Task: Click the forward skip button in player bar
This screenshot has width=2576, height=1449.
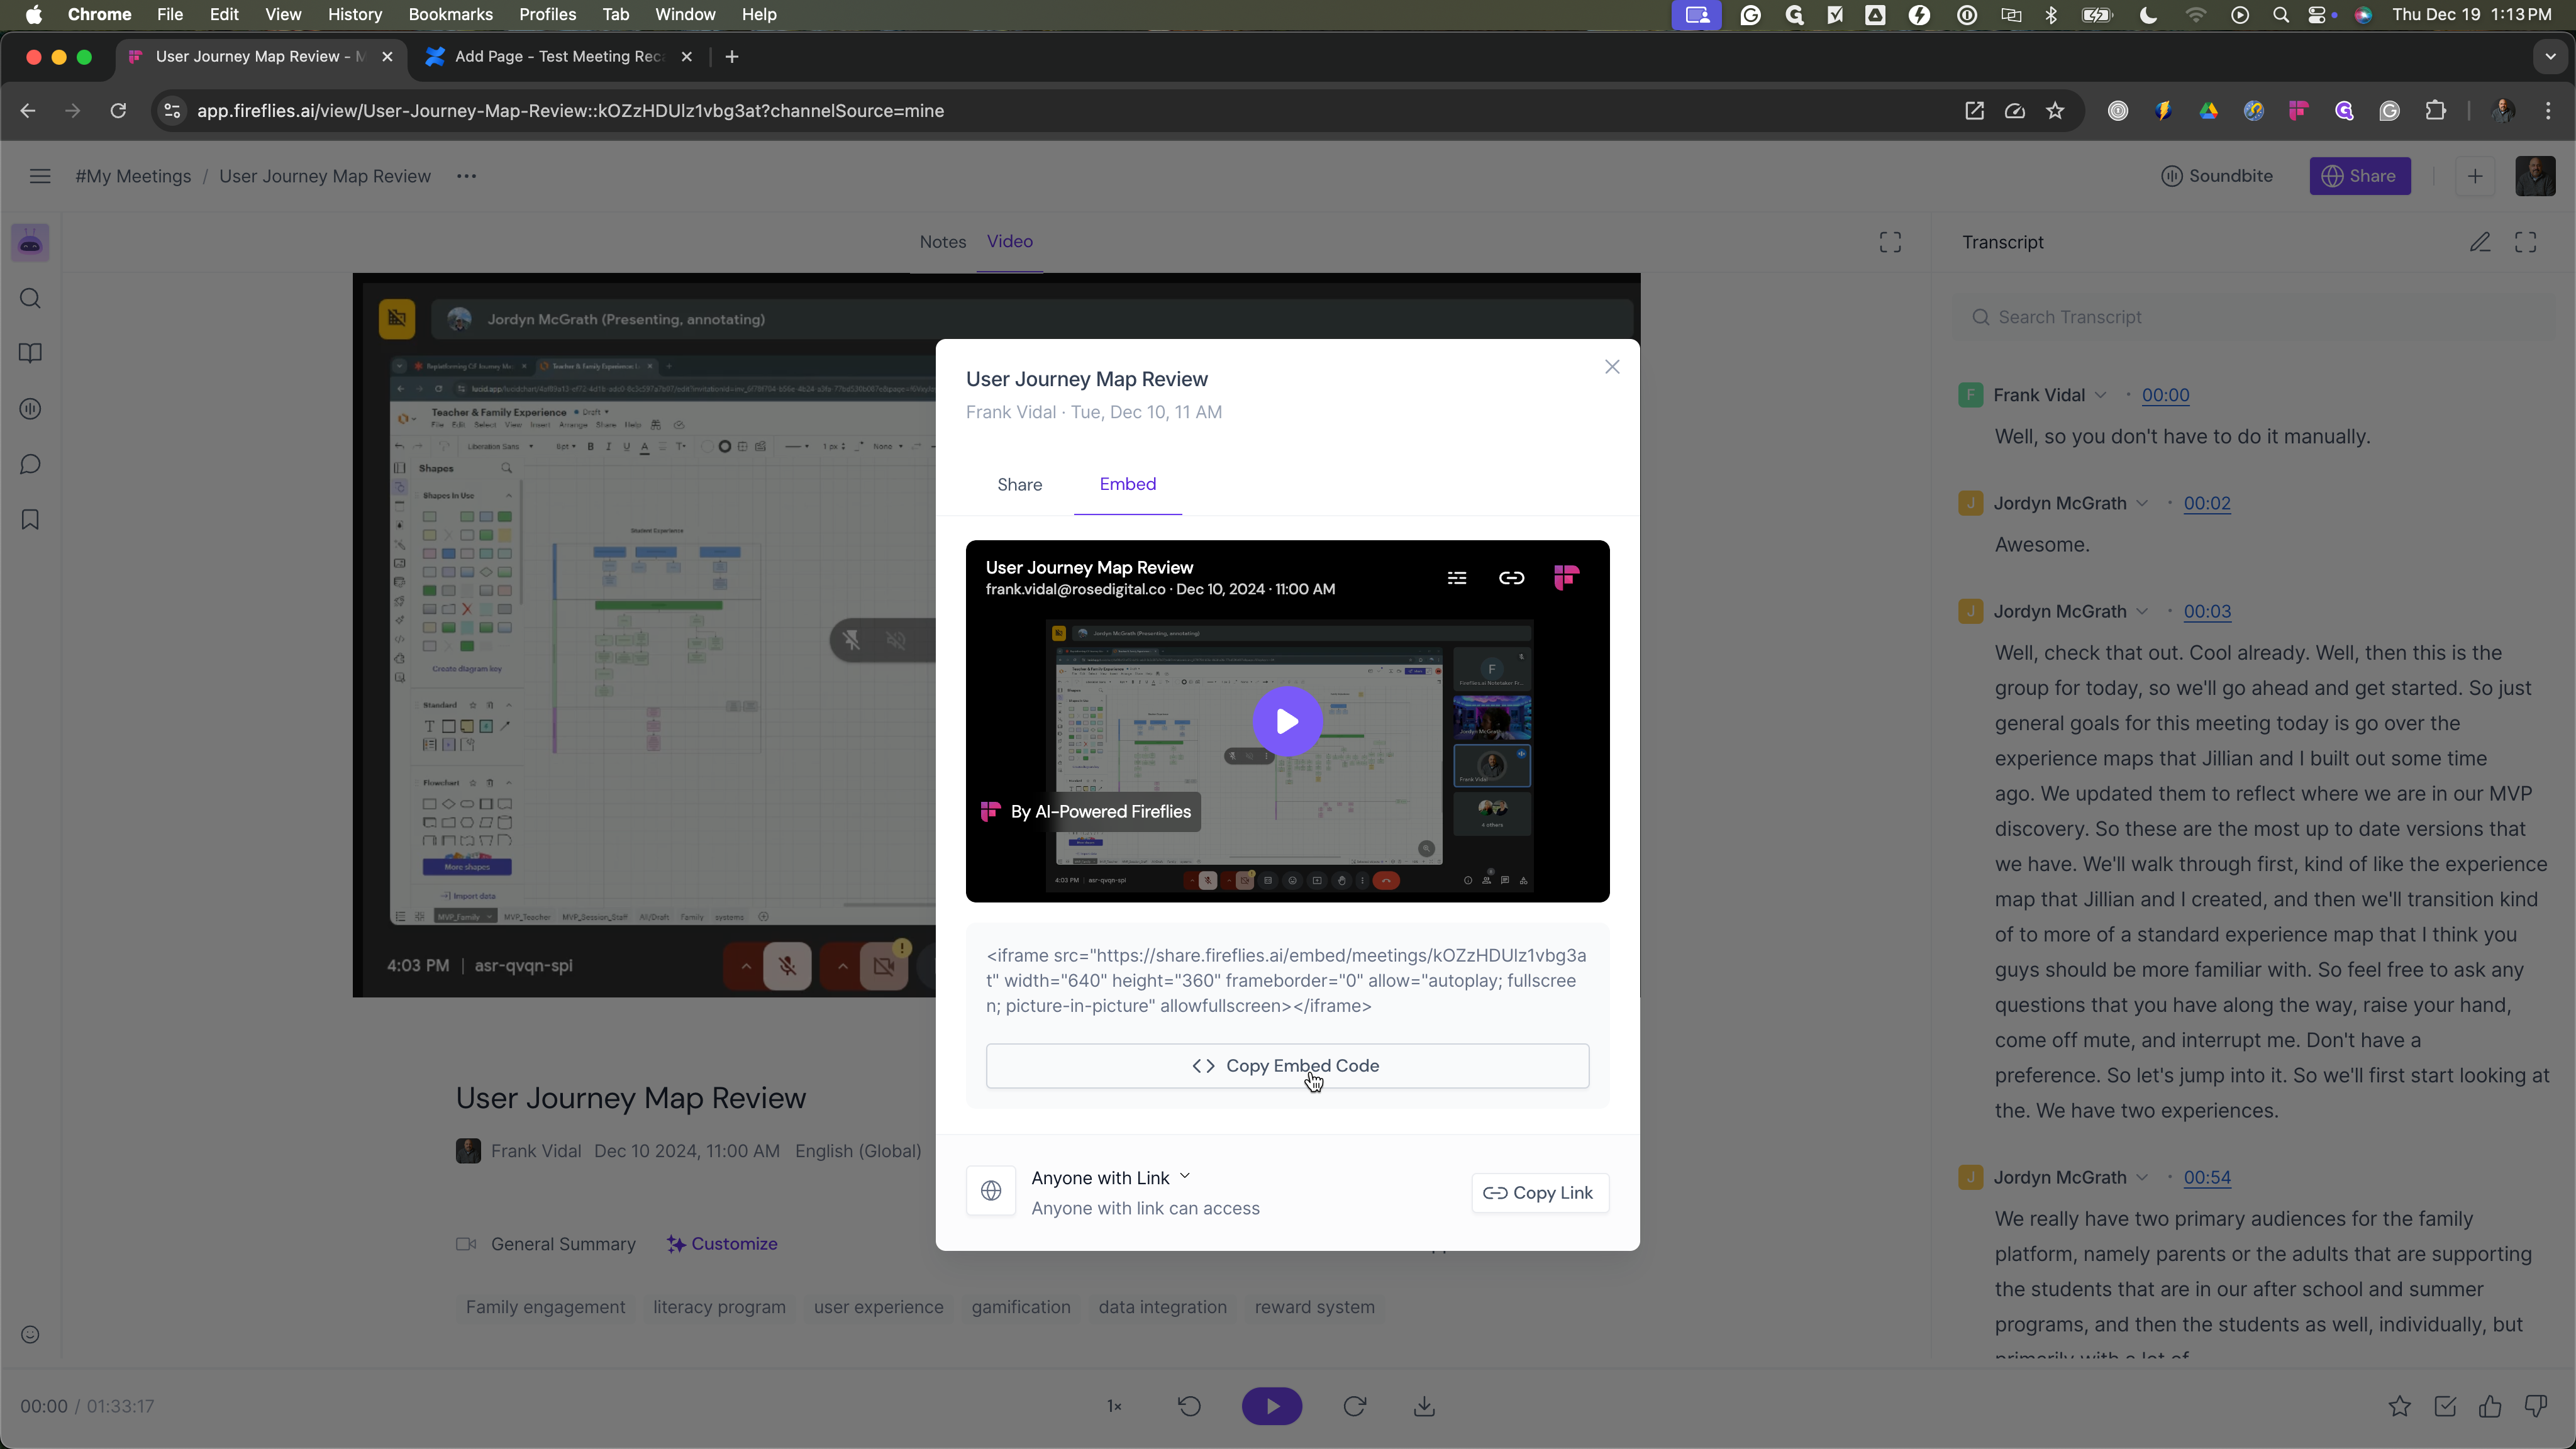Action: click(1355, 1406)
